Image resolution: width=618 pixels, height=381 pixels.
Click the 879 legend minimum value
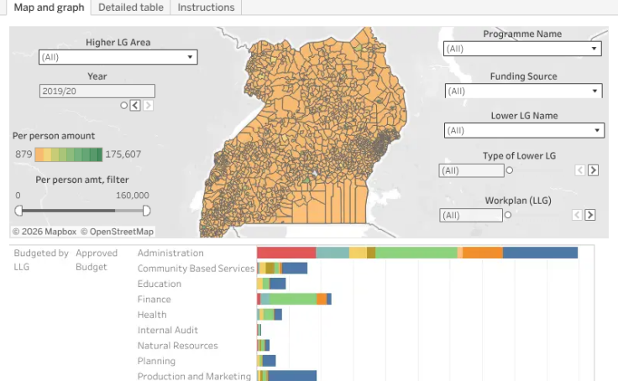[24, 154]
